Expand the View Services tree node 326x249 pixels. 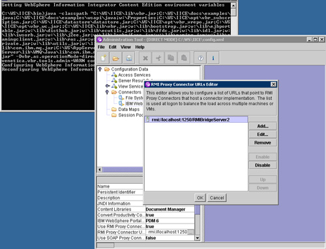[x=107, y=86]
